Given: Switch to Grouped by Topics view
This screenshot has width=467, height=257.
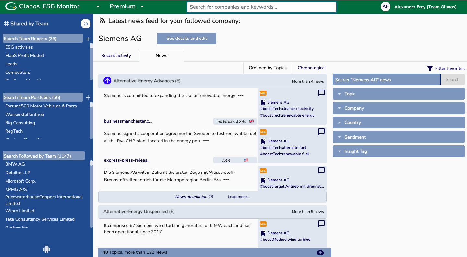Looking at the screenshot, I should coord(268,68).
